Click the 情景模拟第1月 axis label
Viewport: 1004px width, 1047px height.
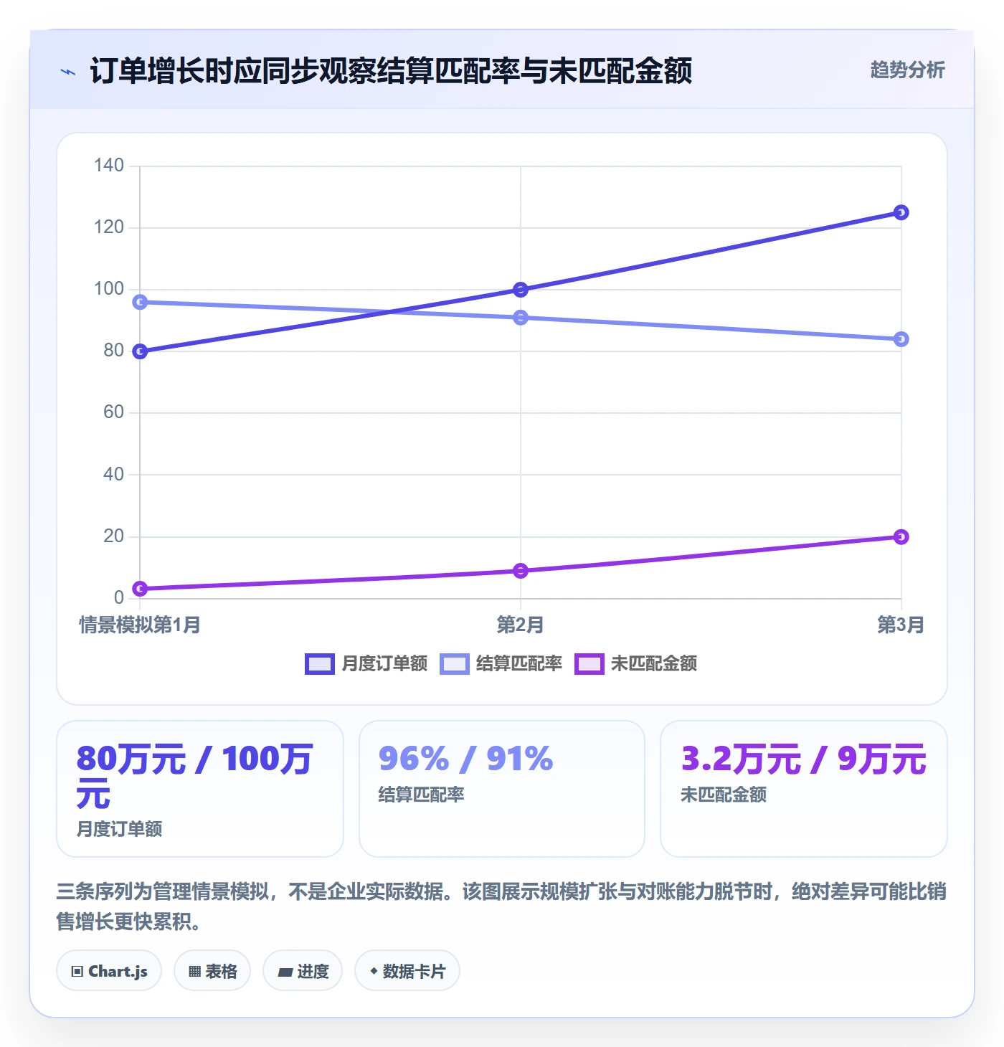point(140,625)
